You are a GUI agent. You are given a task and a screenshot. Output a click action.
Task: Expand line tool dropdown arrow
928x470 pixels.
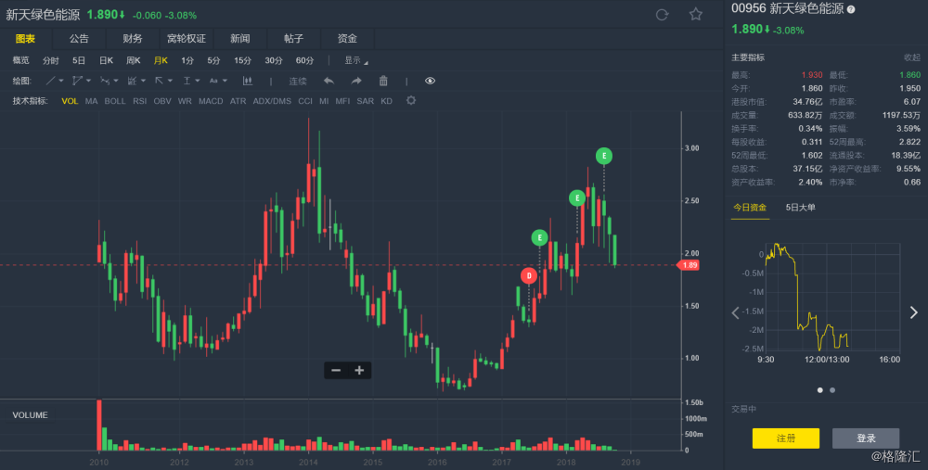(x=61, y=81)
